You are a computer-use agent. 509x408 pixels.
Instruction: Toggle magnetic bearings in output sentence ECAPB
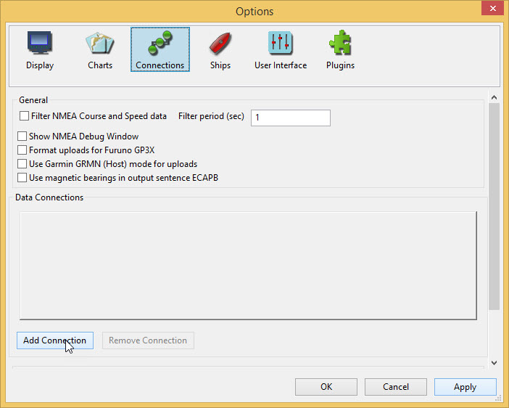(x=23, y=178)
